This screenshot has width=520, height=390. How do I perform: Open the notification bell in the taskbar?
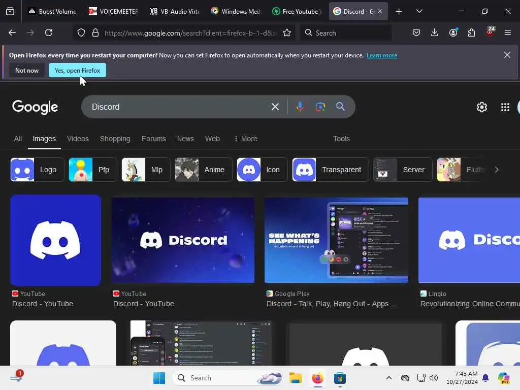click(x=485, y=378)
